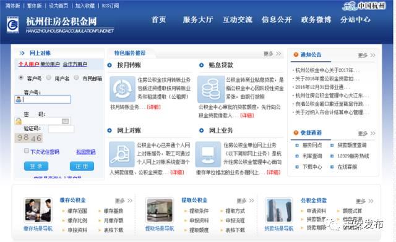Click the 注册 button
Viewport: 396px width, 242px height.
pos(82,166)
